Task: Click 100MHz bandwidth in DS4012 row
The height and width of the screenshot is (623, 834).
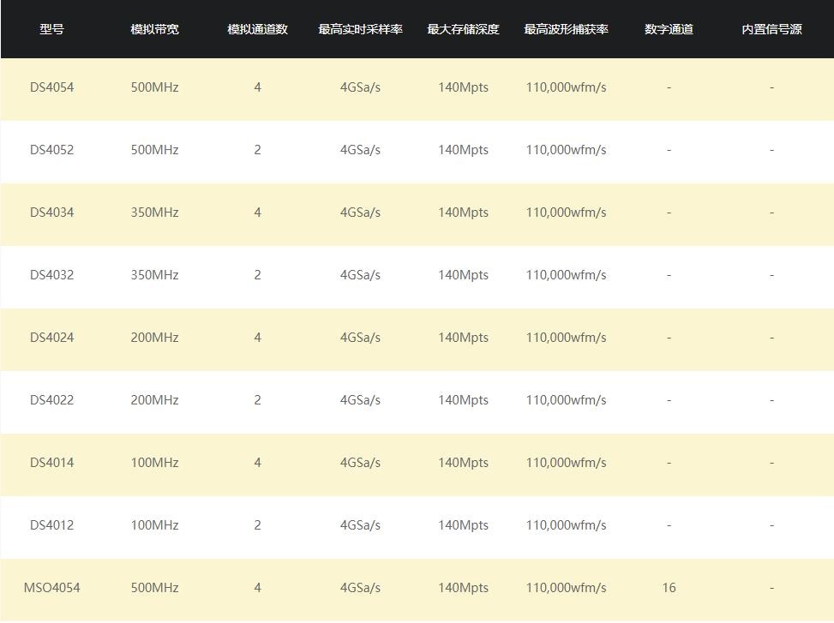Action: [x=155, y=525]
